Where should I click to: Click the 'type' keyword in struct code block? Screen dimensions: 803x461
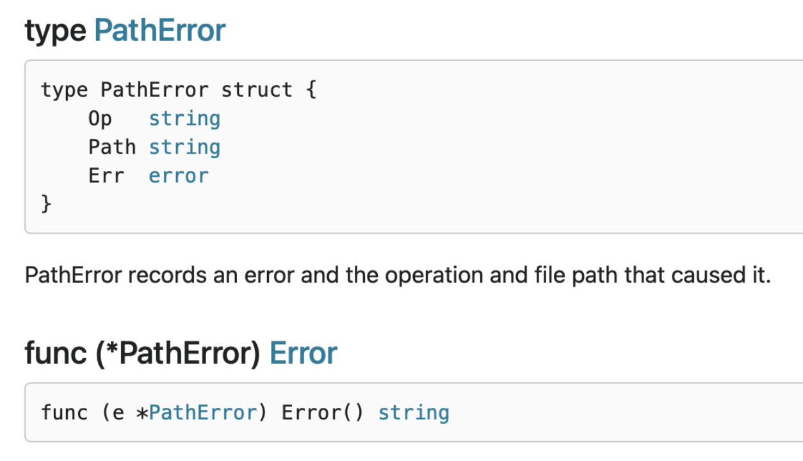click(64, 90)
